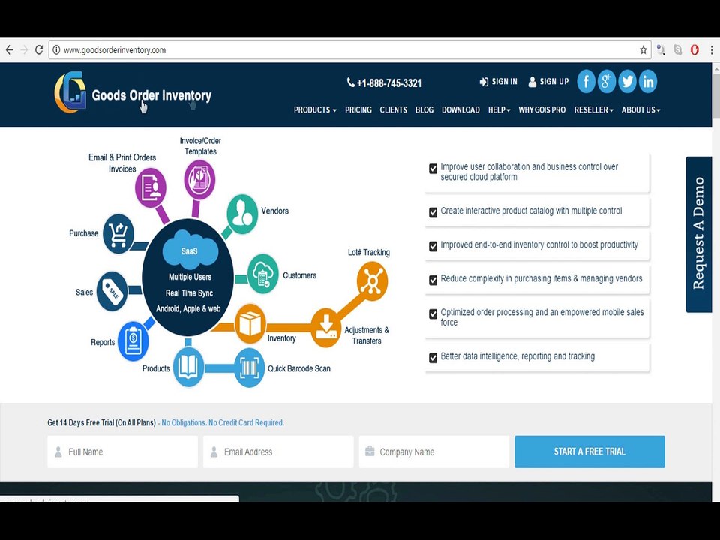Click the Customers cloud icon
Screen dimensions: 720x540
(262, 273)
